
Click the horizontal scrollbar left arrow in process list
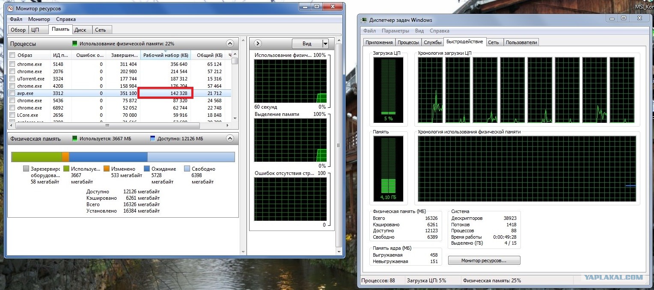(11, 126)
